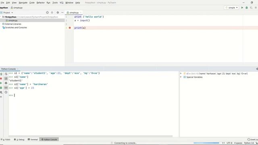Open the Code menu
The width and height of the screenshot is (258, 145).
point(32,3)
